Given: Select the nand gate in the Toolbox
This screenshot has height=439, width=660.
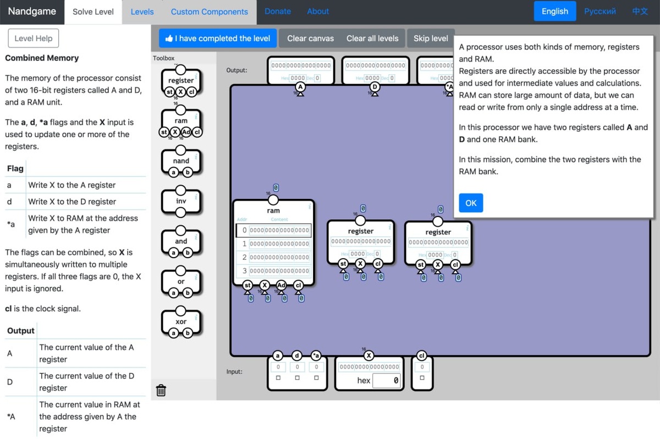Looking at the screenshot, I should pyautogui.click(x=181, y=161).
